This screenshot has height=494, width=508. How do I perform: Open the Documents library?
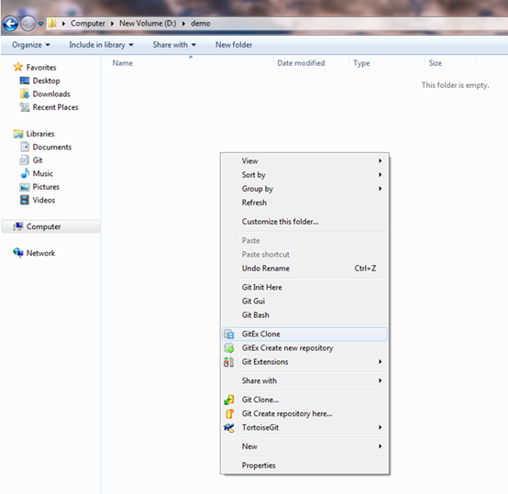[52, 147]
